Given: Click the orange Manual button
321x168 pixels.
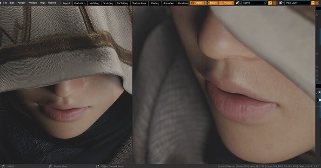Looking at the screenshot, I should pyautogui.click(x=226, y=3).
